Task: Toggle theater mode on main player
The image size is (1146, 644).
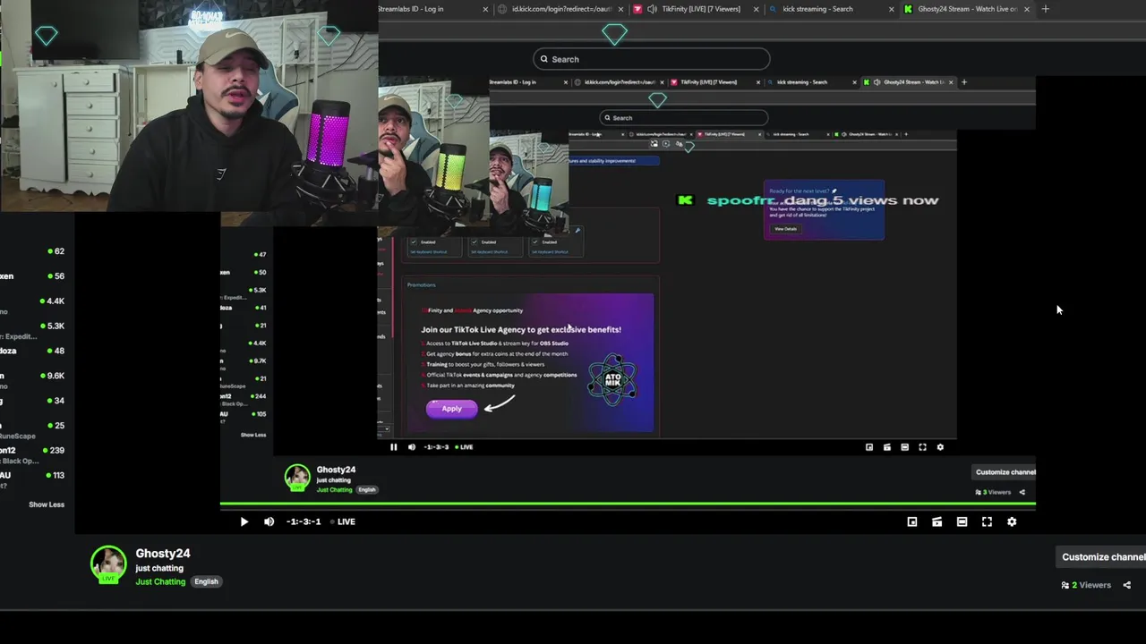Action: click(x=962, y=521)
